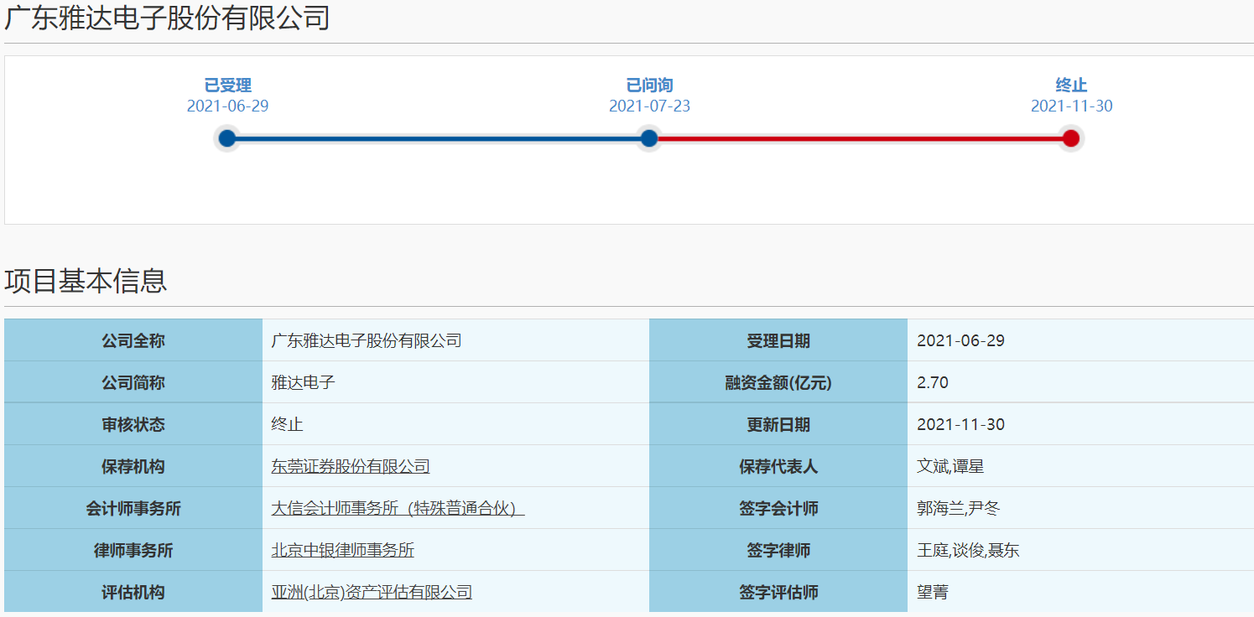The image size is (1254, 617).
Task: Open the 大信会计师事务所（特殊普通合伙） link
Action: point(398,509)
